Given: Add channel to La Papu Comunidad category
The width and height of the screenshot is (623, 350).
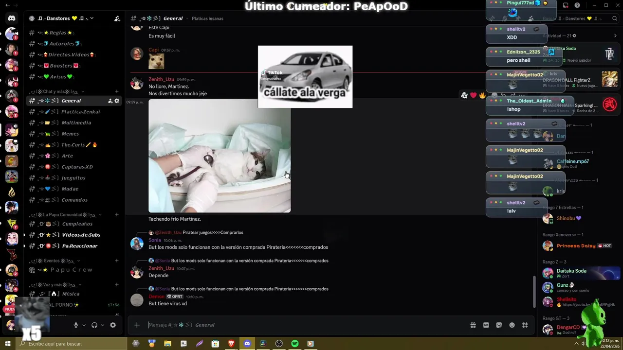Looking at the screenshot, I should click(x=117, y=214).
